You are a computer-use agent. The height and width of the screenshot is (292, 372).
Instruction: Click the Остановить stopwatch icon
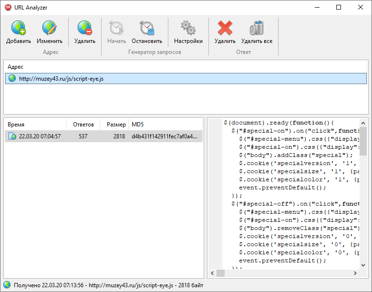[147, 28]
